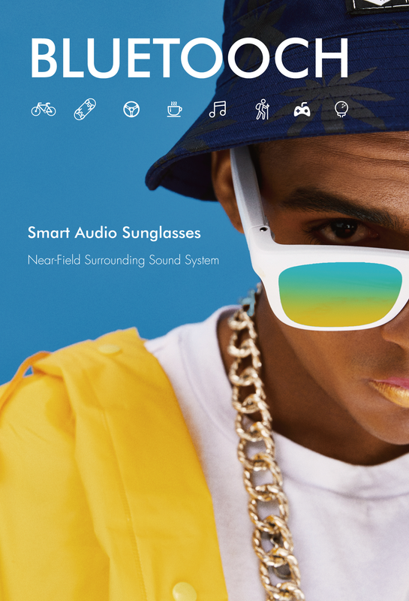Viewport: 409px width, 601px height.
Task: Click the upper snap button on yellow jacket
Action: click(109, 349)
